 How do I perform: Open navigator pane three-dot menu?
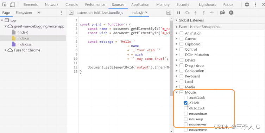point(61,13)
